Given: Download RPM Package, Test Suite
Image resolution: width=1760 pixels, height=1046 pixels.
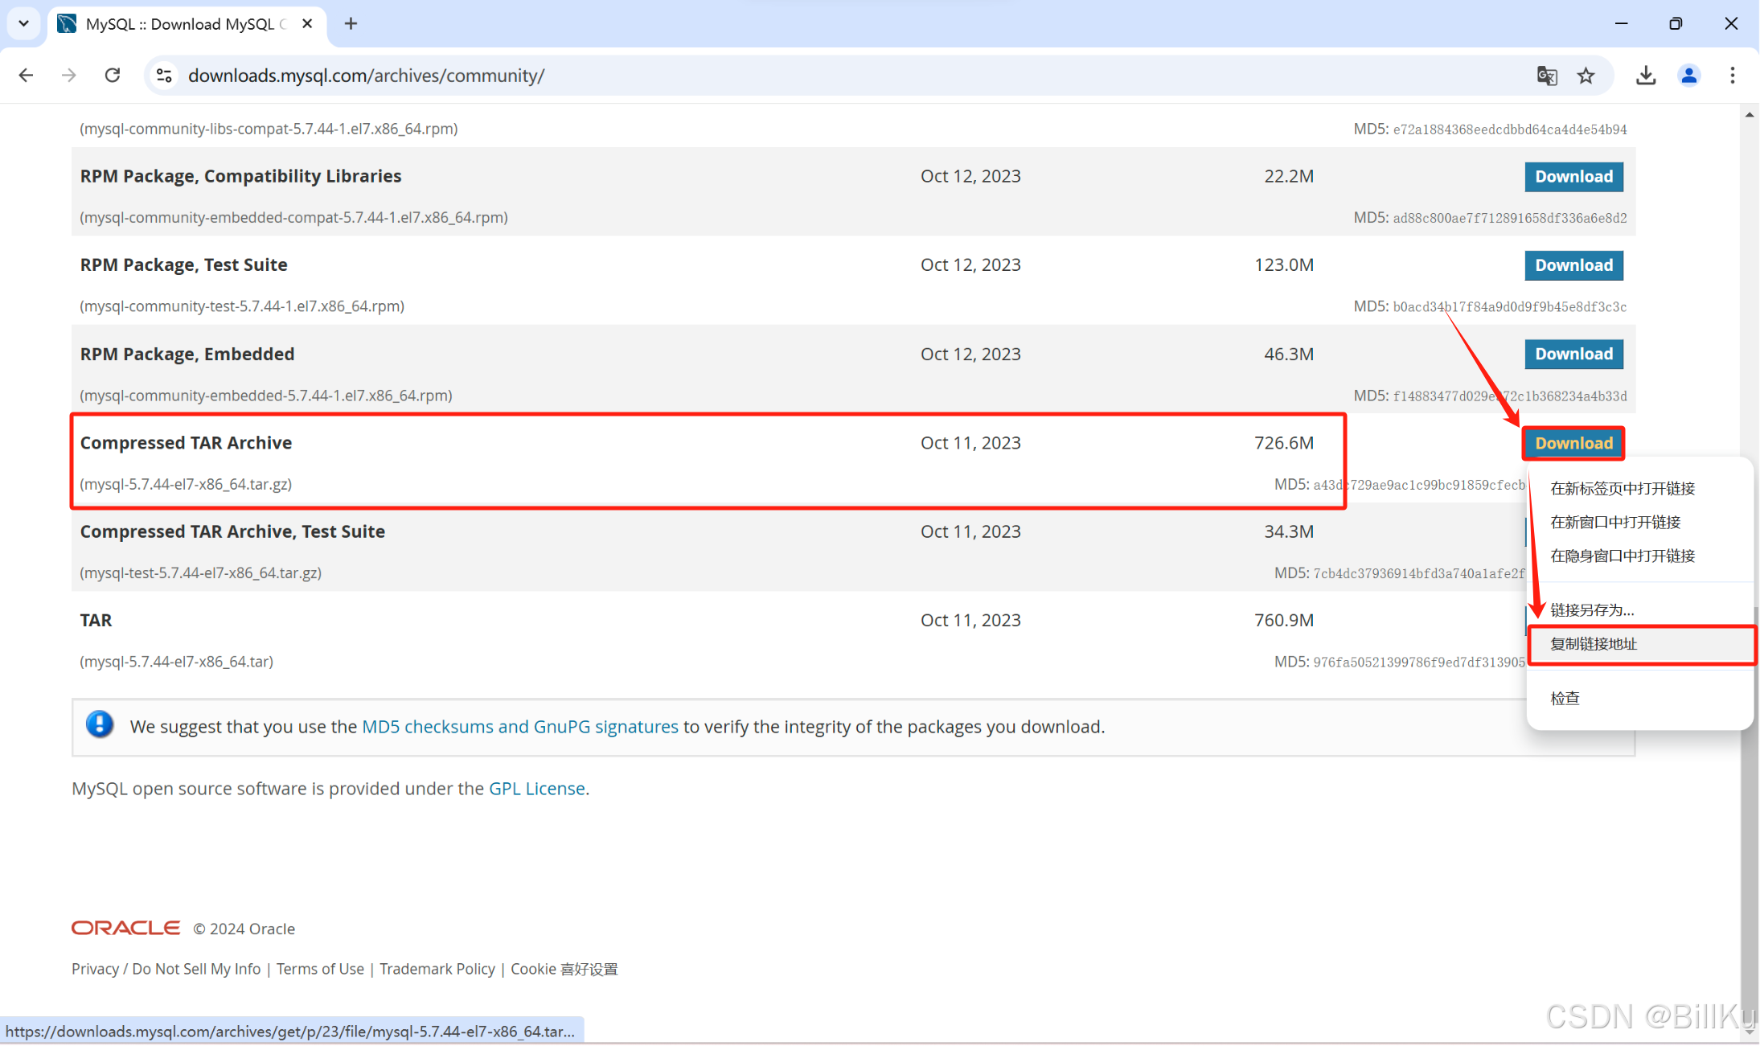Looking at the screenshot, I should [x=1573, y=265].
